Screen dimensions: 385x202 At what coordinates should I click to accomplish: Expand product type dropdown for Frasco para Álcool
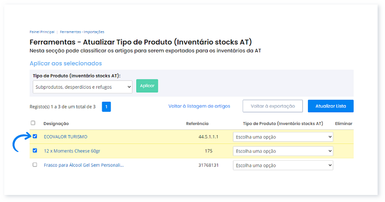pos(283,165)
